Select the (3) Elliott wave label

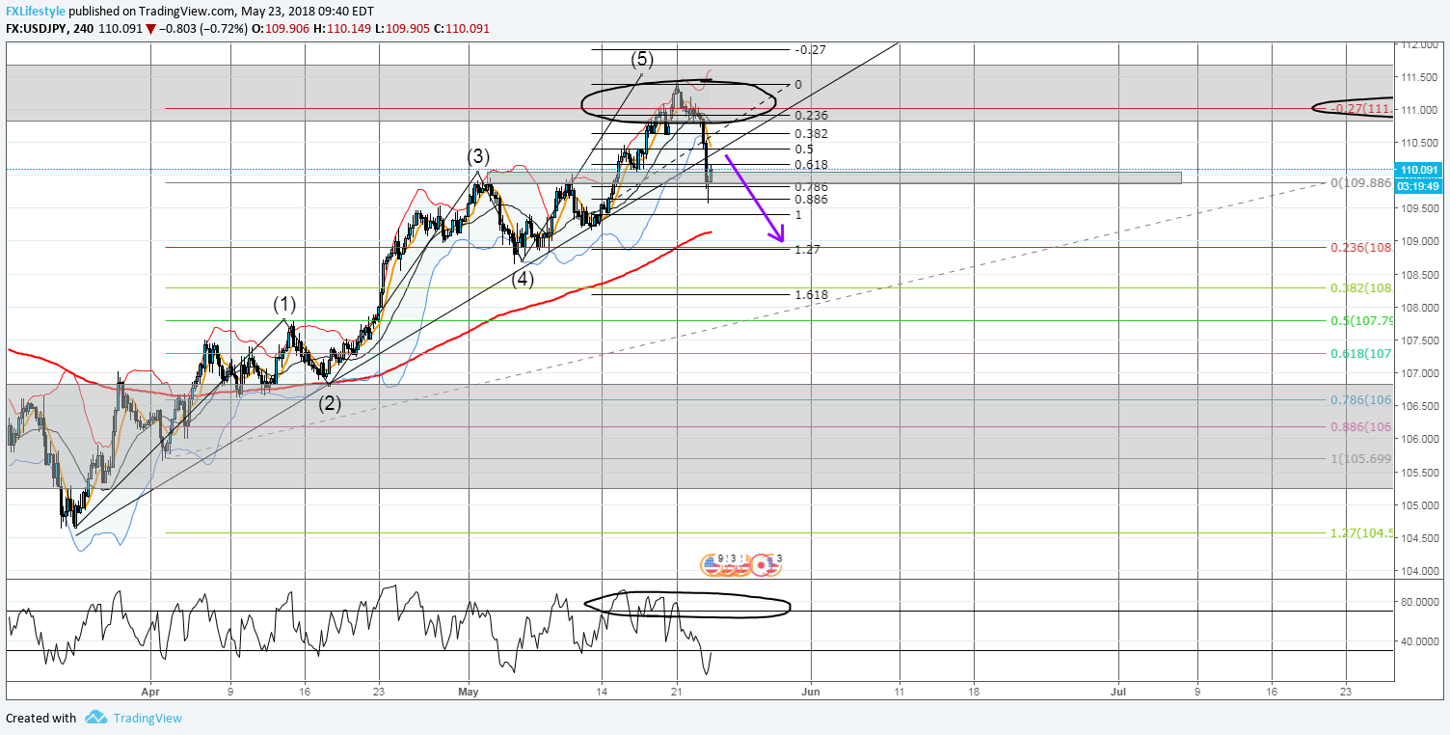coord(479,155)
